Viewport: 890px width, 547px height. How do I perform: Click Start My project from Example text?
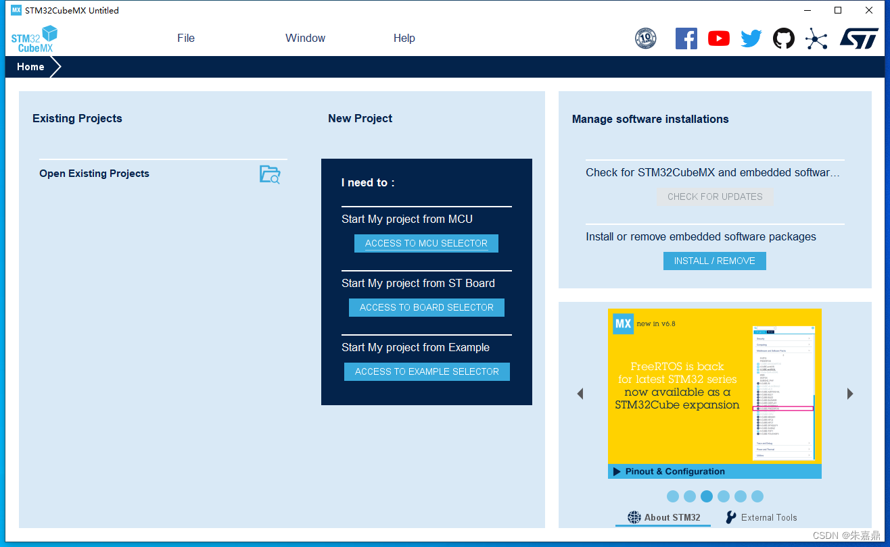pyautogui.click(x=415, y=347)
